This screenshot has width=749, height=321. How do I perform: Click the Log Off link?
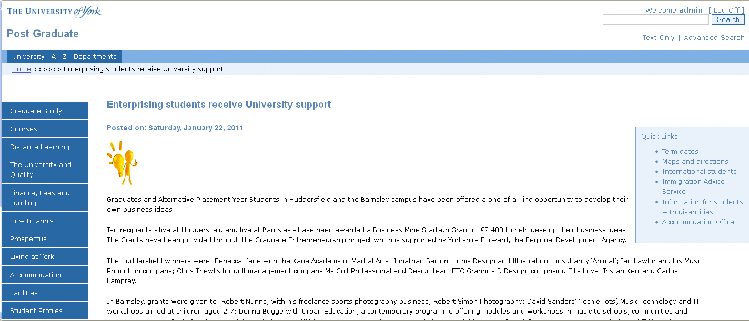coord(726,10)
